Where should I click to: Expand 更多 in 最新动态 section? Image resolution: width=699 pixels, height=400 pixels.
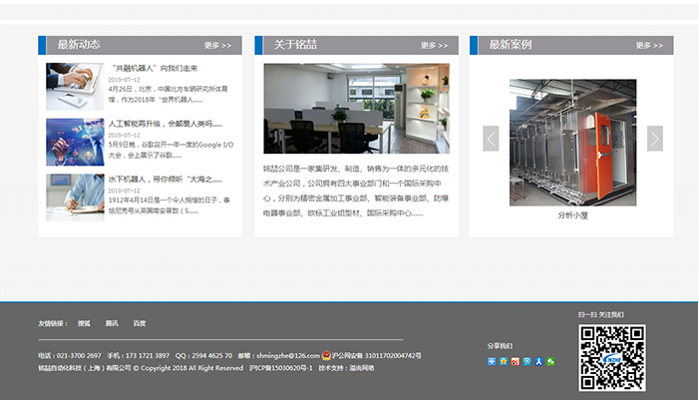[x=217, y=46]
